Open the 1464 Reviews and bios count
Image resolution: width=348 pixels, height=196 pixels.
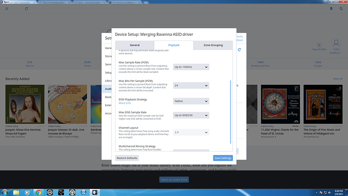click(x=260, y=64)
